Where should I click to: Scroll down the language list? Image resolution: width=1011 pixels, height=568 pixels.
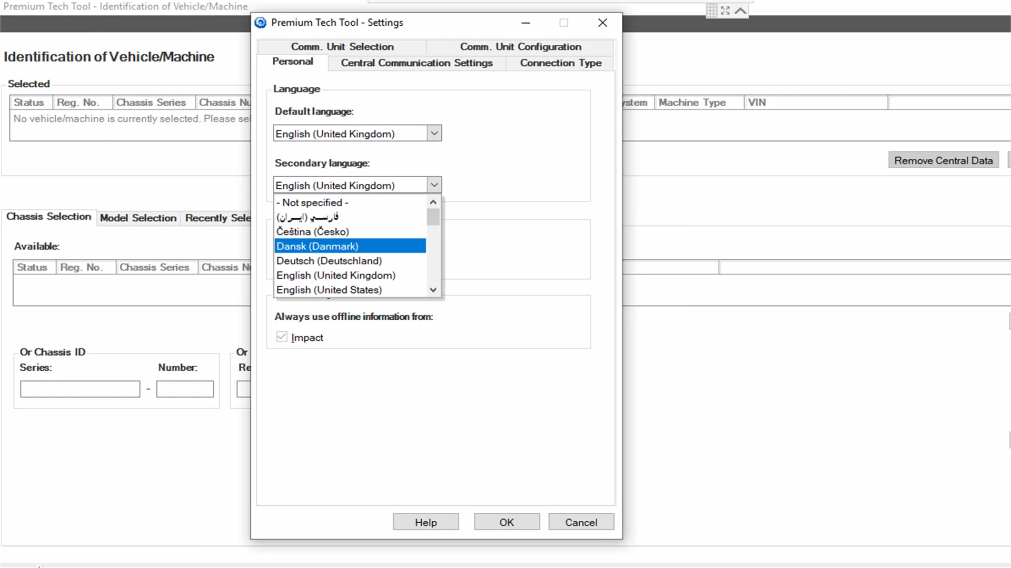click(433, 289)
